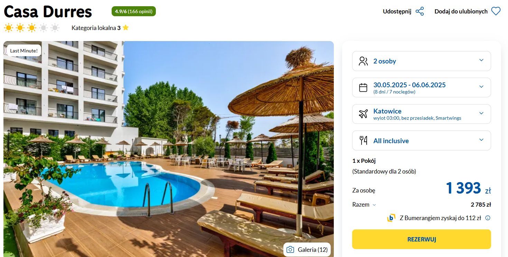Click the yellow star beside Kategoria lokalna
Screen dimensions: 508x257
[125, 28]
